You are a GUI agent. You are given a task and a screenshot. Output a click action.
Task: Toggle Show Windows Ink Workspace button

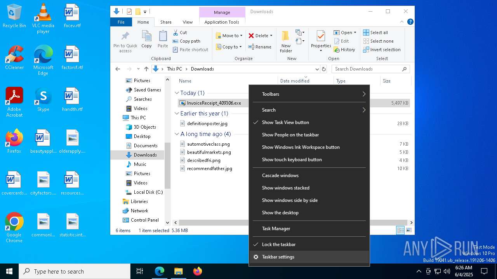click(309, 147)
